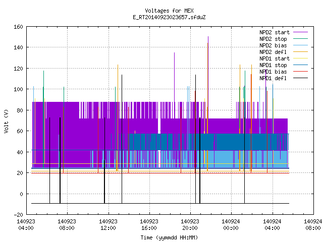Click the NPD2 defl legend label
The height and width of the screenshot is (242, 323).
(273, 52)
